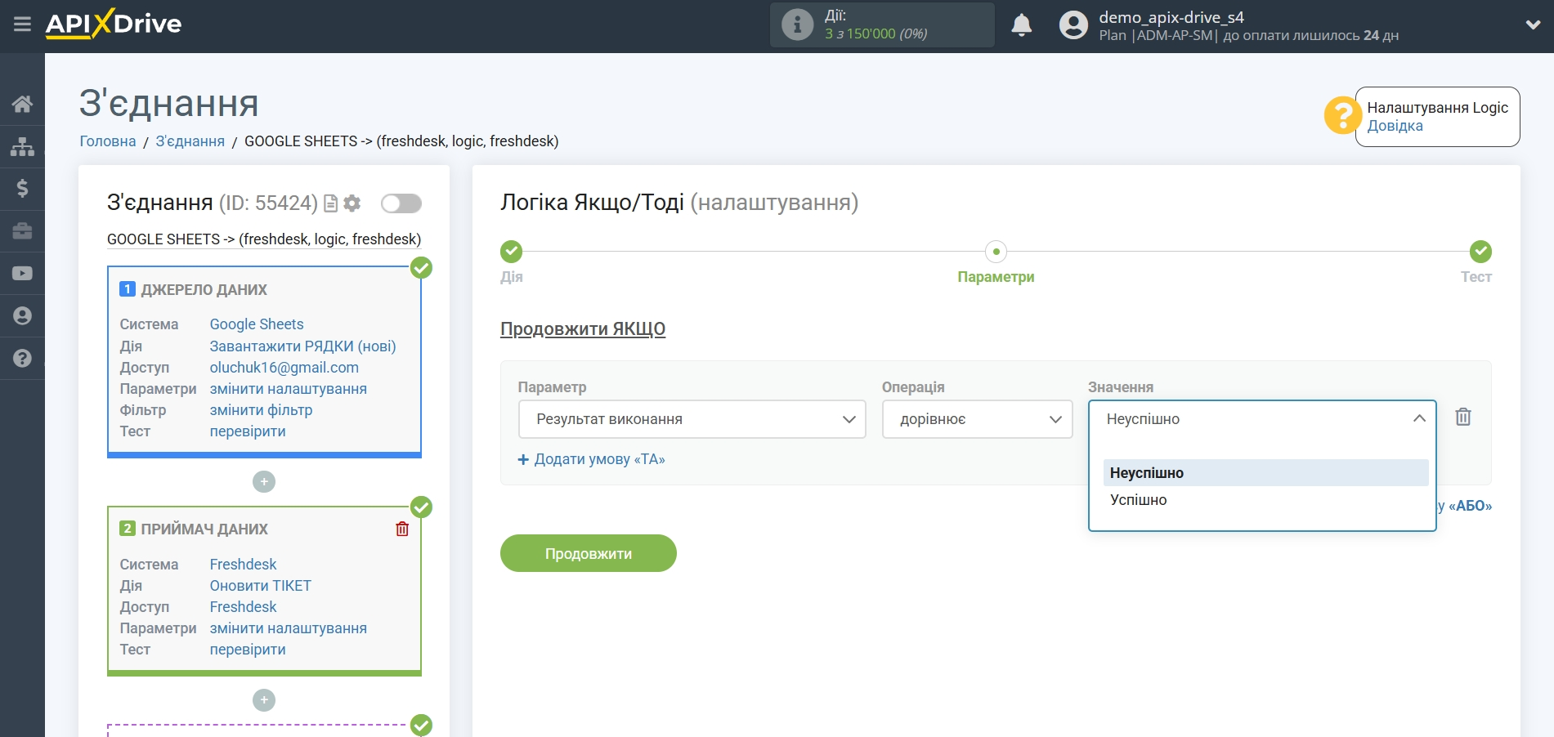Click the data source block green checkmark

(421, 268)
